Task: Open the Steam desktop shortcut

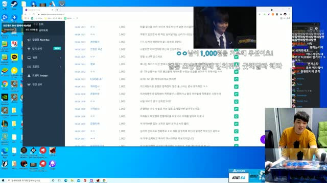Action: coord(14,5)
